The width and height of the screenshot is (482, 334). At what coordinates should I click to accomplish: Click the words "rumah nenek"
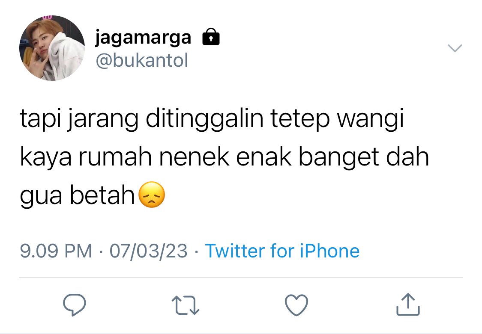coord(154,157)
